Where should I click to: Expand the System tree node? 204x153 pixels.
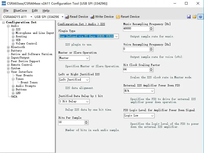tap(8, 68)
